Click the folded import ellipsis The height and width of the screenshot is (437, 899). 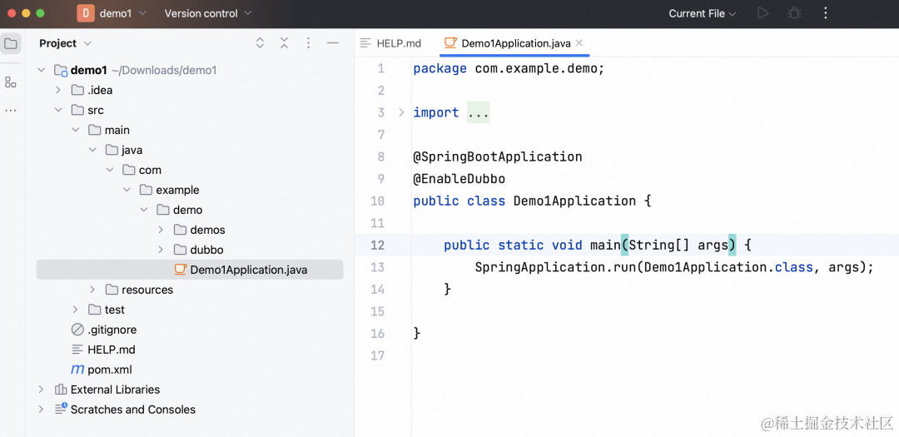tap(479, 113)
